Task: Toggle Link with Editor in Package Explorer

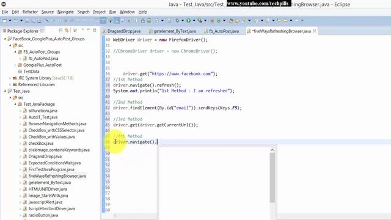Action: [x=67, y=31]
